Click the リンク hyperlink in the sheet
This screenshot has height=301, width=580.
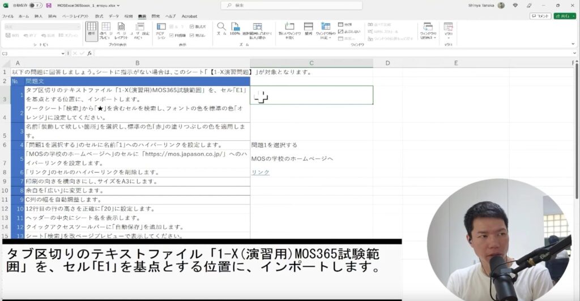pos(261,172)
